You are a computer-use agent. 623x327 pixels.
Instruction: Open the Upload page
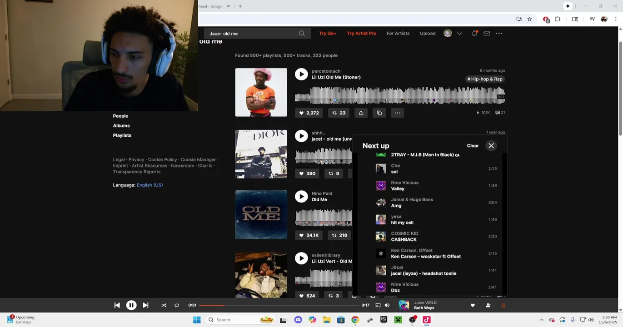[428, 33]
